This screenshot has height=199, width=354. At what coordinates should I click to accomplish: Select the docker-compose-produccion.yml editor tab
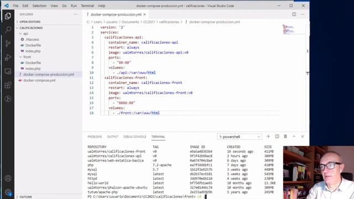tap(116, 14)
